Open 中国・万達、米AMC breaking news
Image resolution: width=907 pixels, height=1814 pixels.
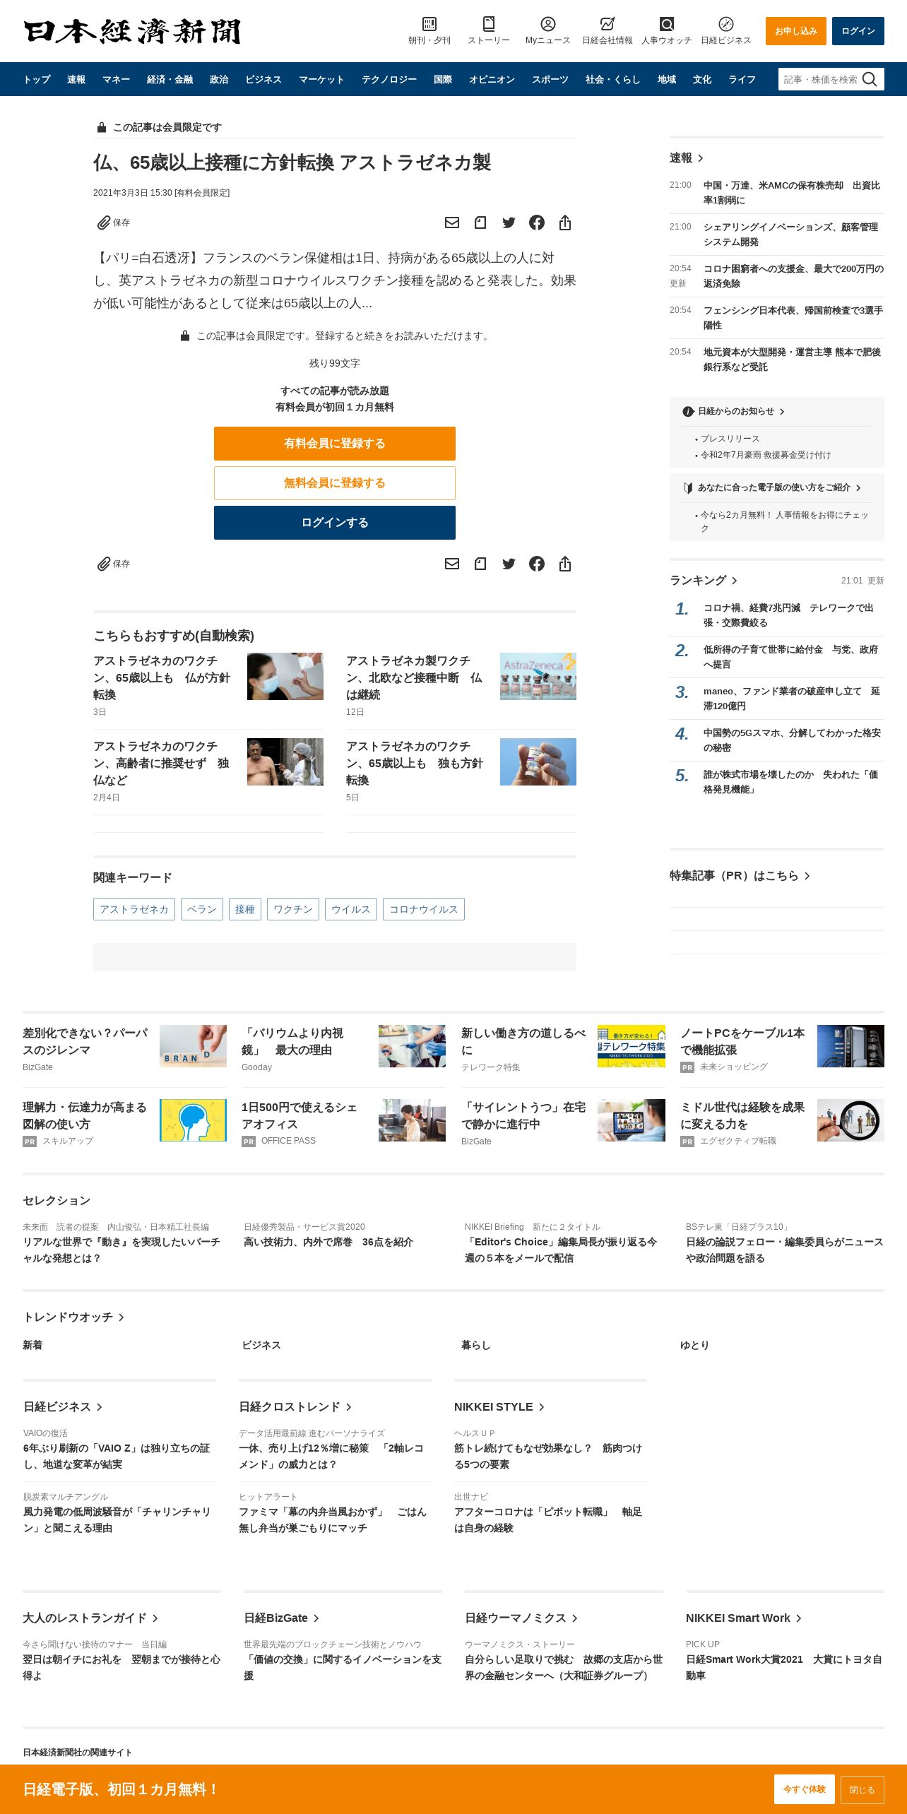click(x=792, y=193)
